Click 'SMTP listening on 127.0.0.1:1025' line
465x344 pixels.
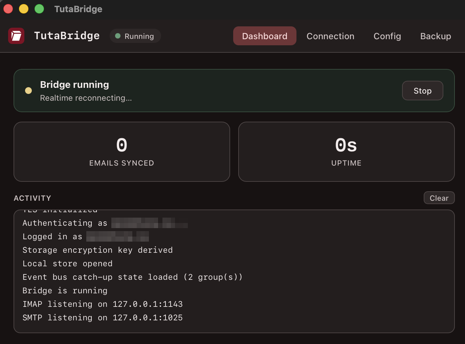point(103,318)
